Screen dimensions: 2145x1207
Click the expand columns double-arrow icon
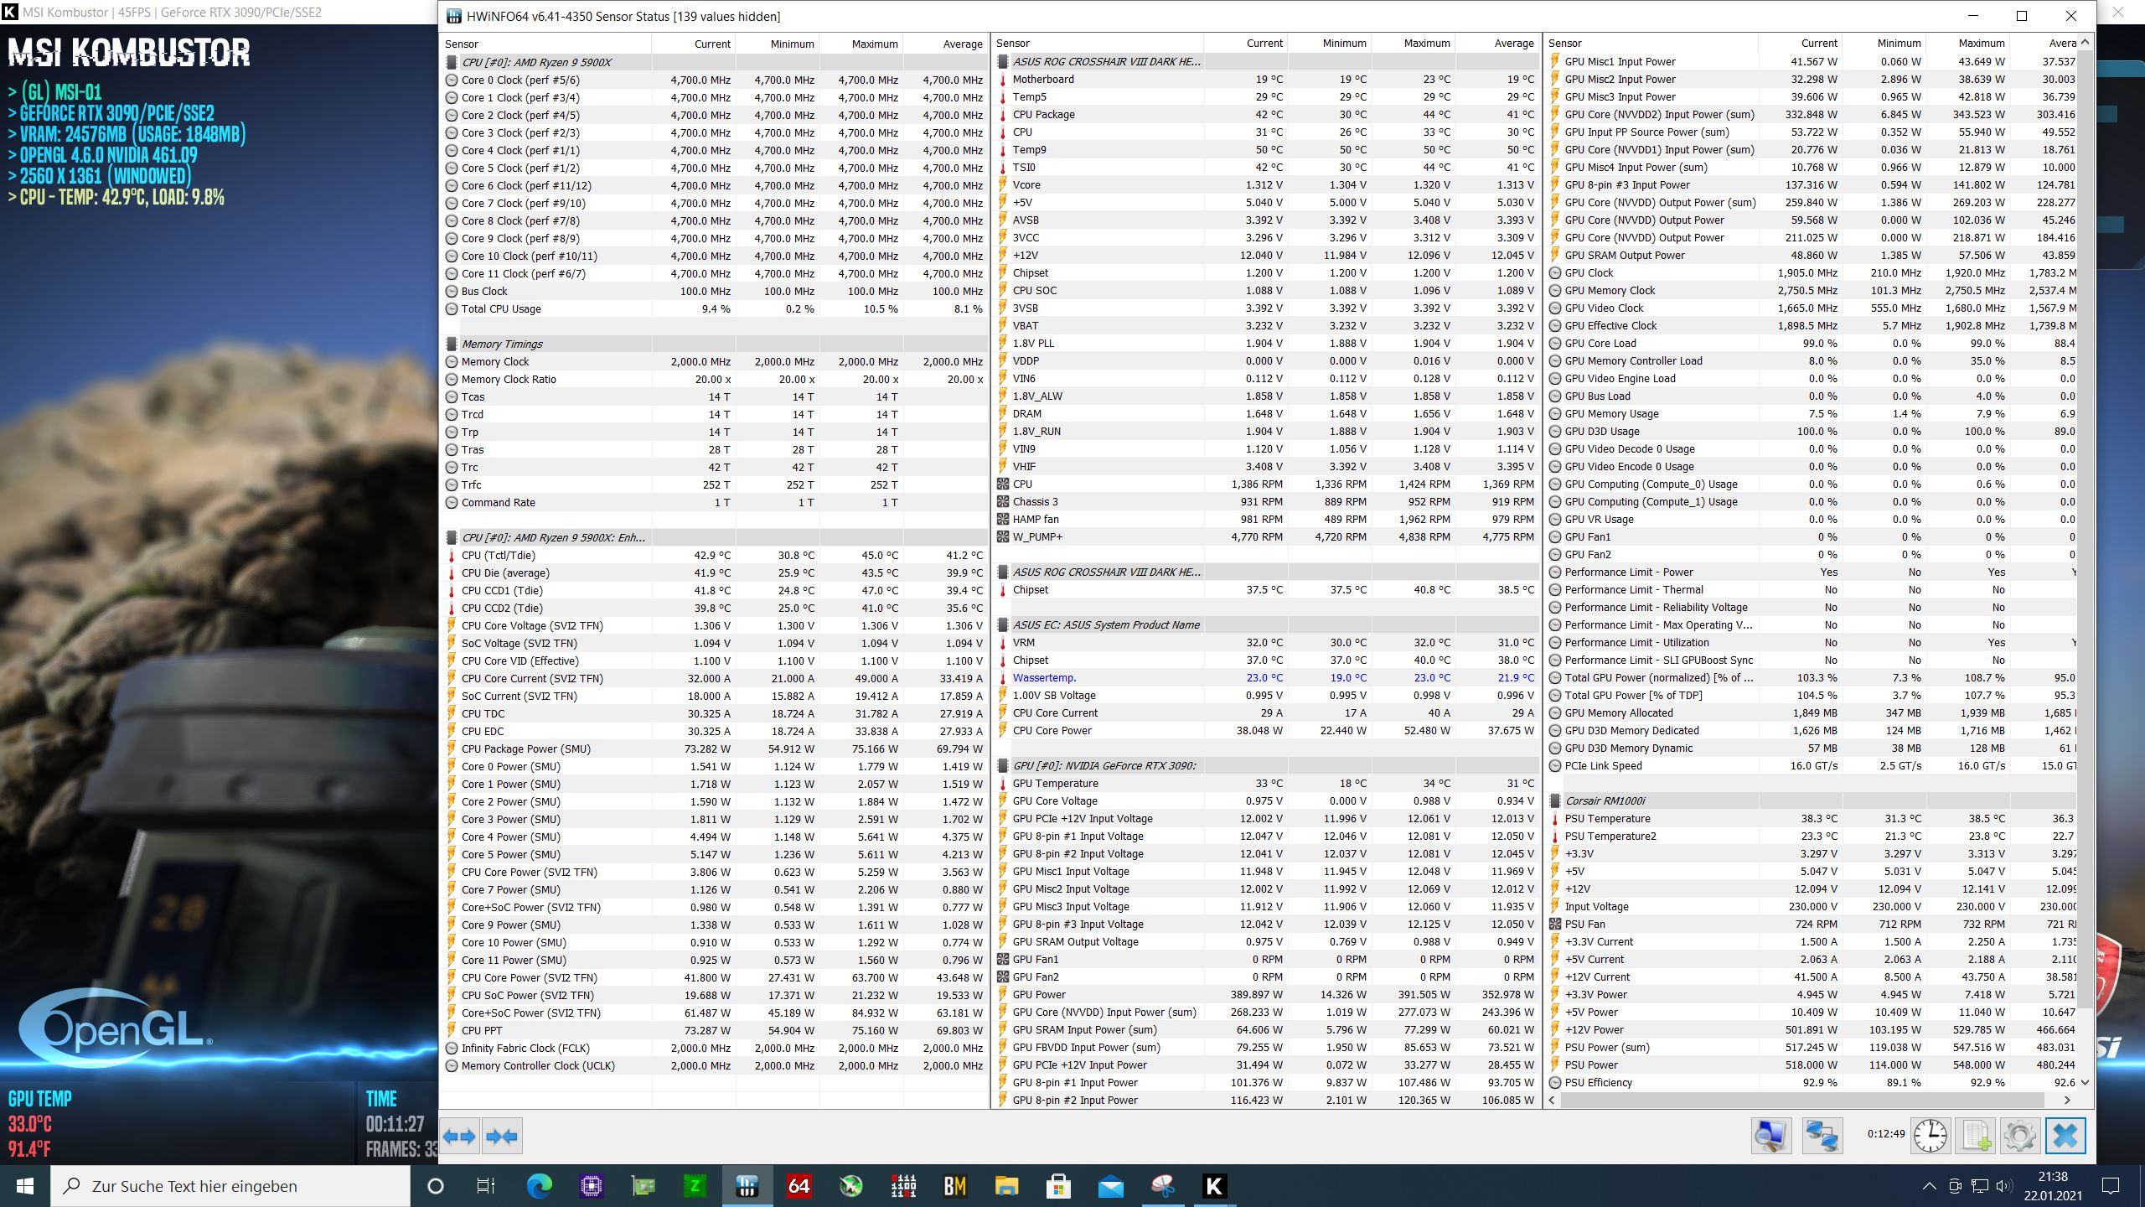point(460,1137)
